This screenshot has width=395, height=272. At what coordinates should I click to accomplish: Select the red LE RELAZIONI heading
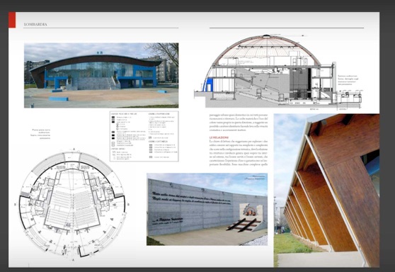[219, 137]
